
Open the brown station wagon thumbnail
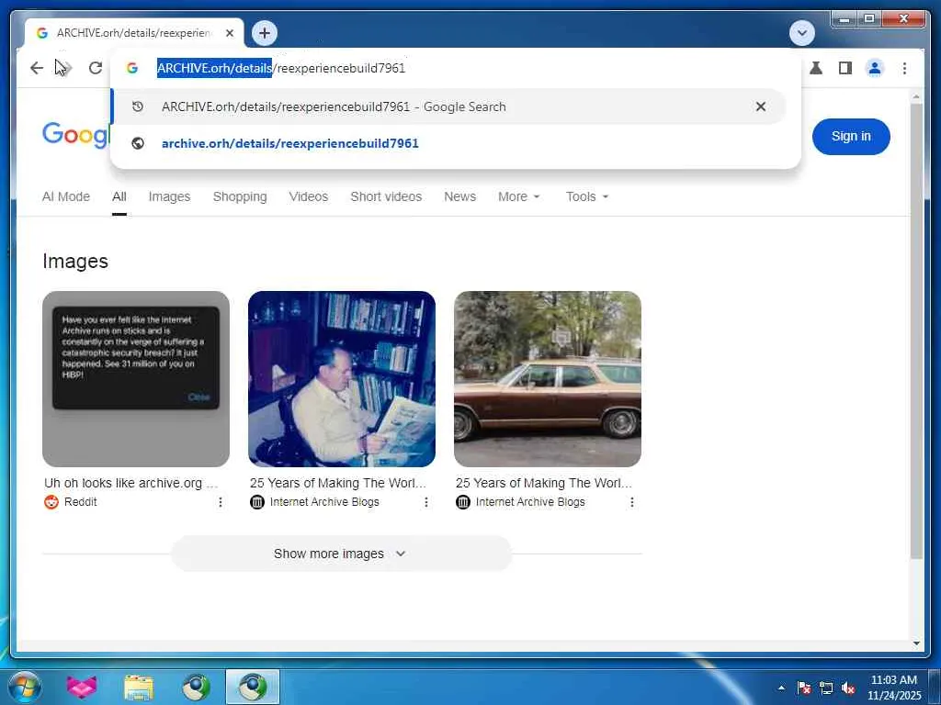[x=548, y=379]
